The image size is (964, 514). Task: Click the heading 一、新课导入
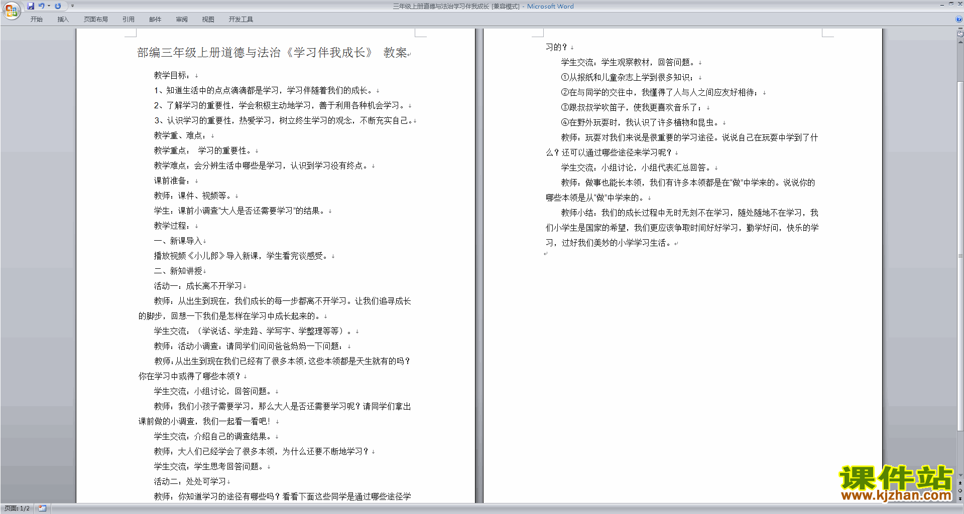pos(178,241)
